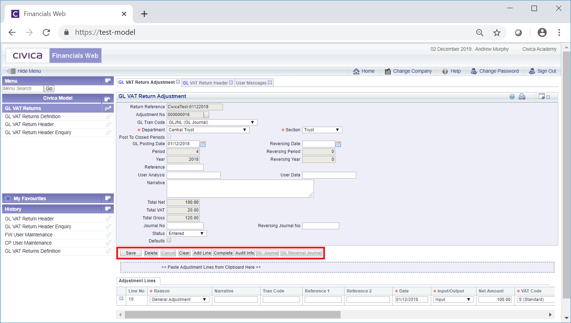Toggle Post To Closed Periods checkbox
This screenshot has width=571, height=323.
[x=169, y=137]
